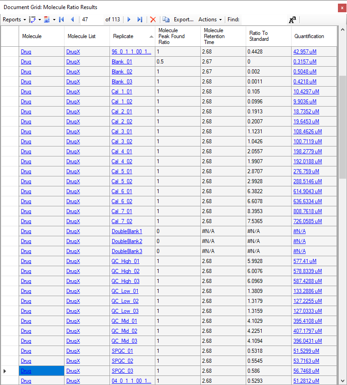The width and height of the screenshot is (347, 385).
Task: Open the Blank_02 replicate link
Action: click(122, 72)
